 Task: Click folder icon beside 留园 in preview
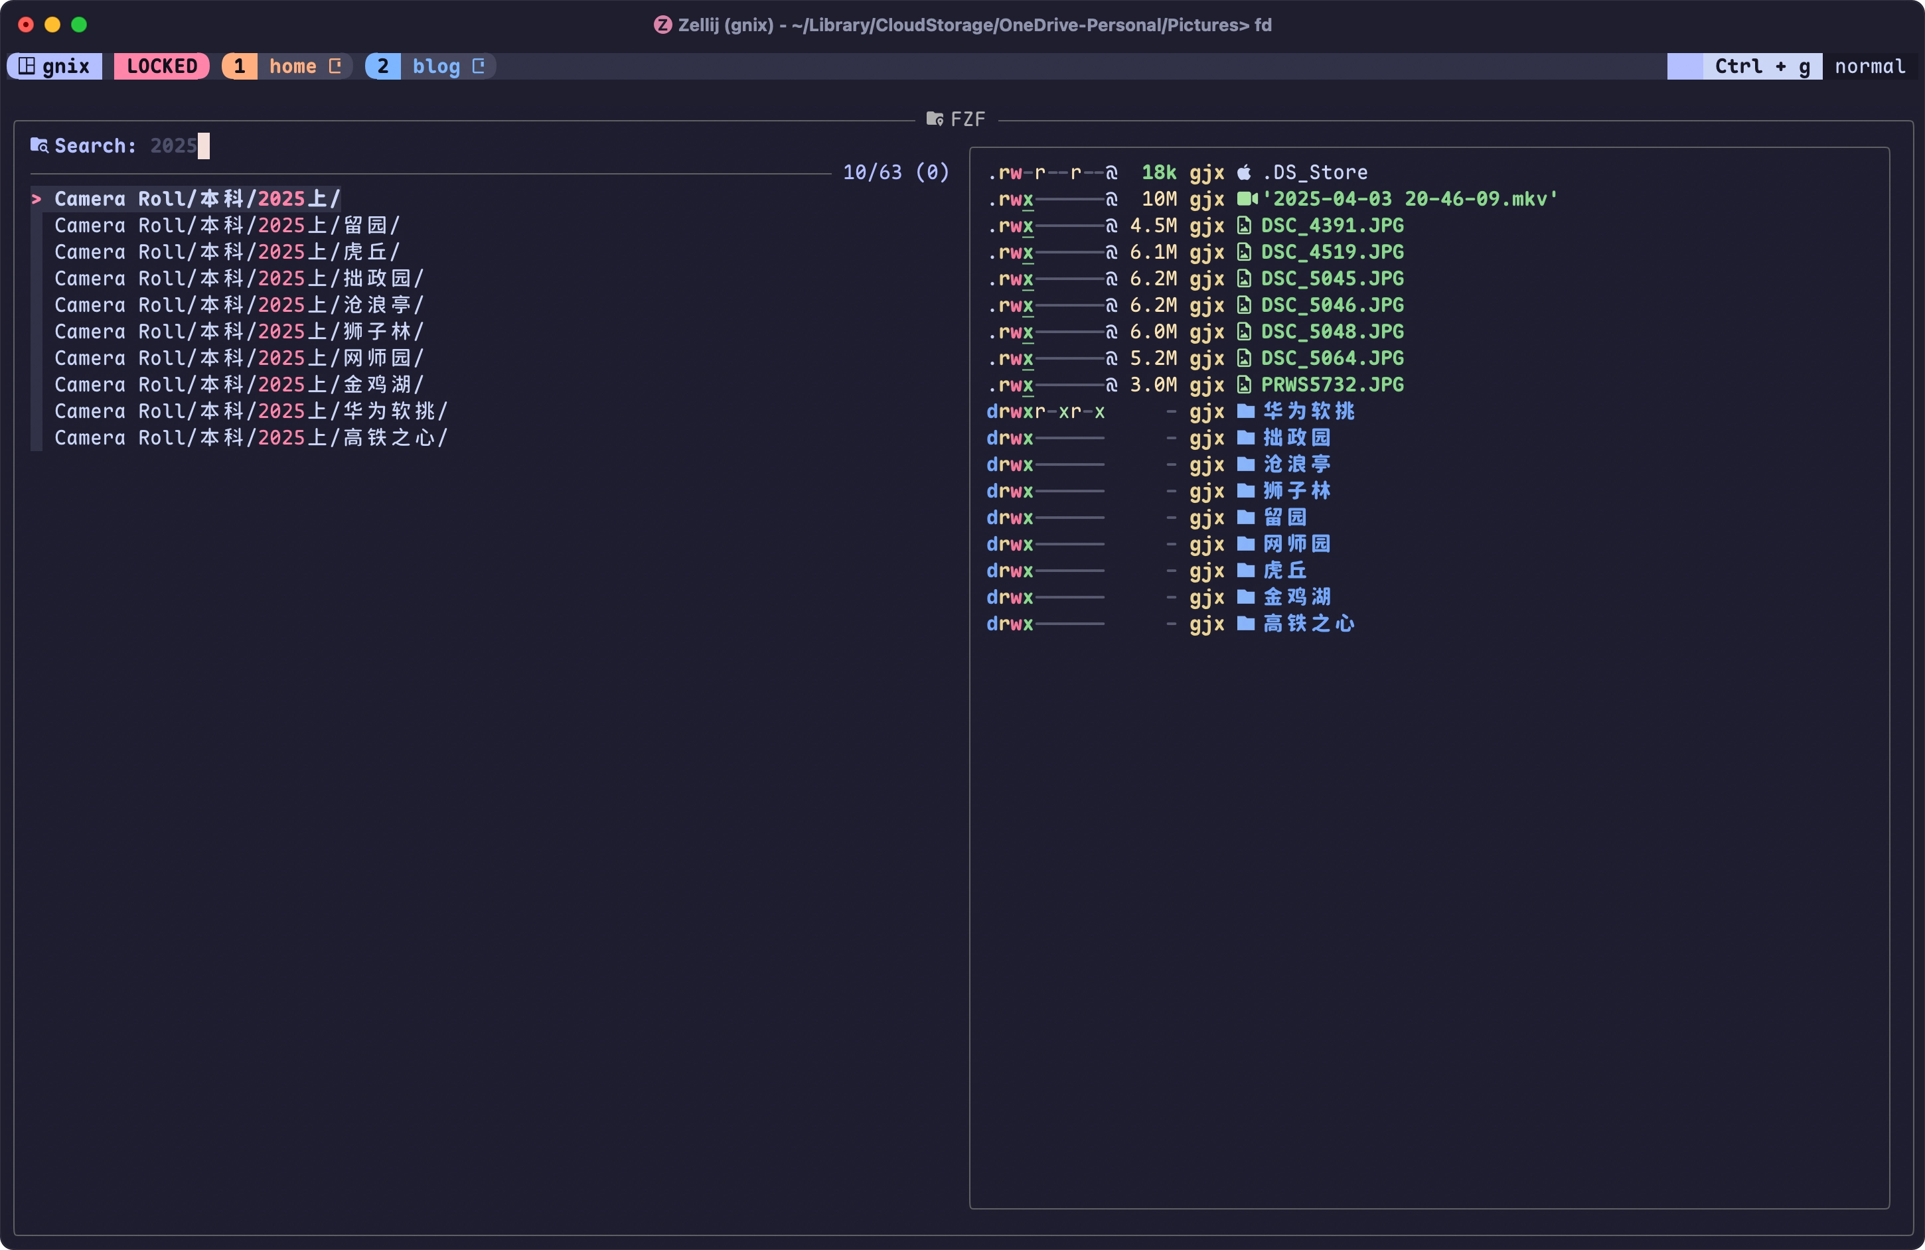[x=1245, y=518]
